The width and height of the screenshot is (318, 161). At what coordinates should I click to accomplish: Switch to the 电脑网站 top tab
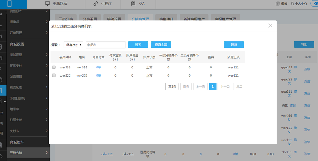(56, 4)
